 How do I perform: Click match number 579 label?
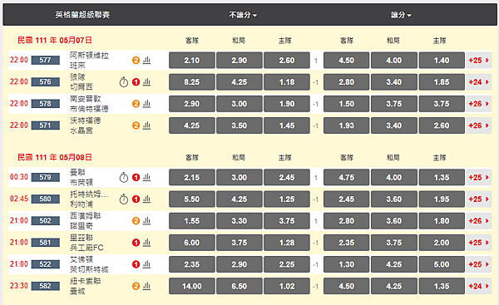point(46,177)
